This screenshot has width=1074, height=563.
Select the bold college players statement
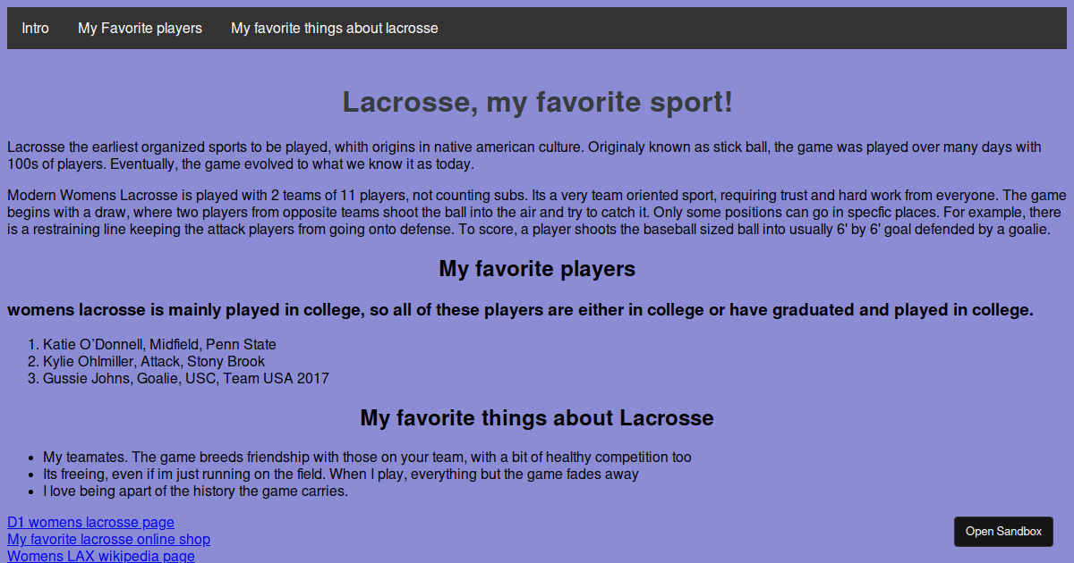520,310
